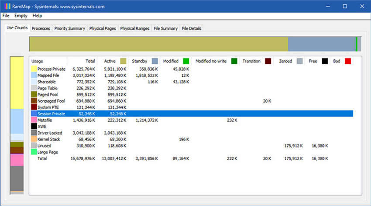Click the pink Metafile segment in vertical bar
Screen dimensions: 371x206
tap(17, 160)
